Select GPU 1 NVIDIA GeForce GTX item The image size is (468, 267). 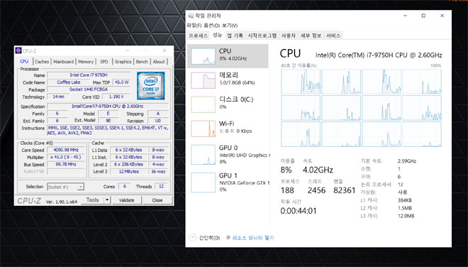pos(228,182)
